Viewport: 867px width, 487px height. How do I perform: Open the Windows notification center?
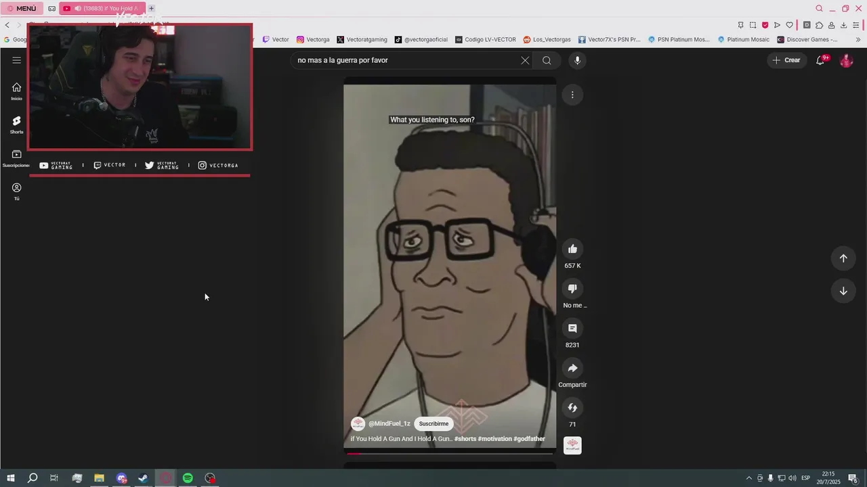853,478
